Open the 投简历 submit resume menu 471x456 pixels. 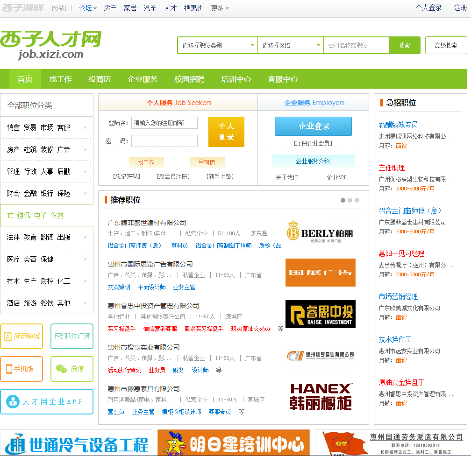100,79
